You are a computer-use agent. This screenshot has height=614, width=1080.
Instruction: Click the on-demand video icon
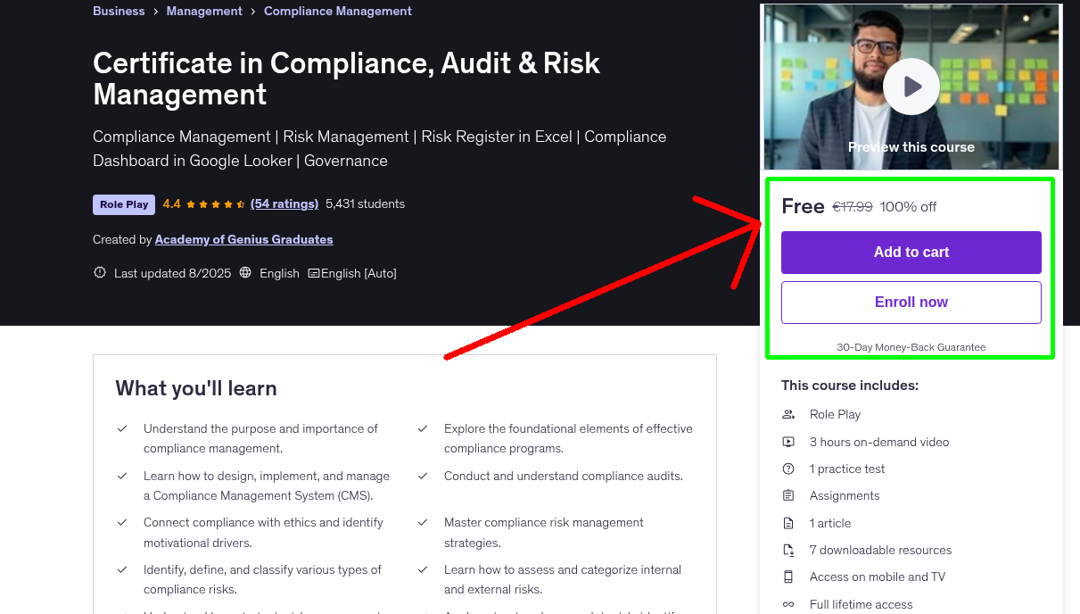click(x=788, y=441)
